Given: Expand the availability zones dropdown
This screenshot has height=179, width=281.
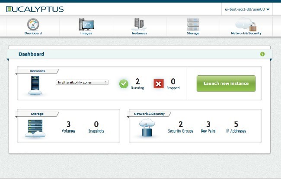Looking at the screenshot, I should 82,82.
